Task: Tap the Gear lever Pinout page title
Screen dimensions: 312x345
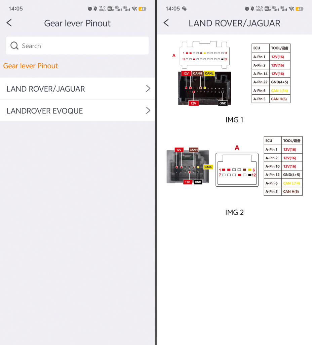Action: pyautogui.click(x=77, y=23)
